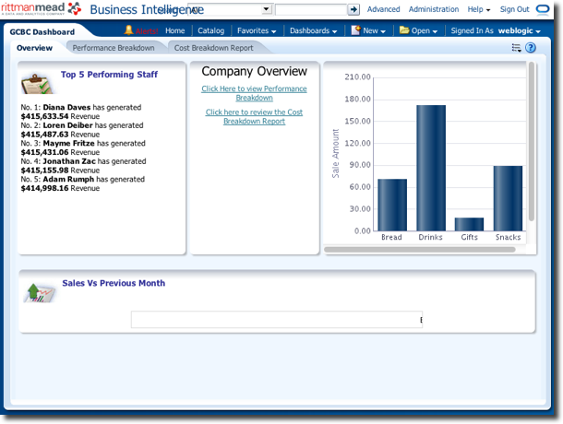
Task: Switch to the Performance Breakdown tab
Action: pyautogui.click(x=114, y=48)
